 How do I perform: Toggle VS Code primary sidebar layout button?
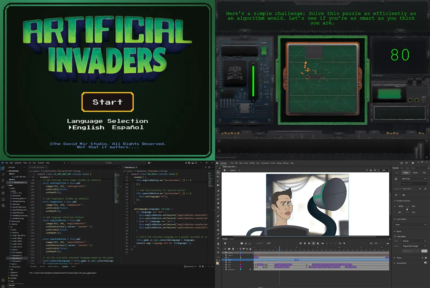pos(189,163)
